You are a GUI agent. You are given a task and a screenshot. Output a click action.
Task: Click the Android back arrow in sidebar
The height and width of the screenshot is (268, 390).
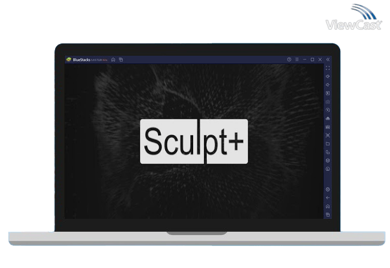pyautogui.click(x=328, y=198)
